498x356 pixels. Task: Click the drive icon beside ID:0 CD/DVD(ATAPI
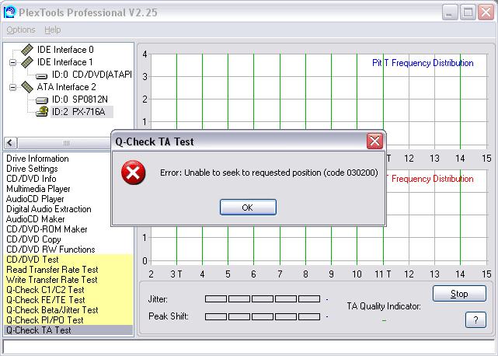[x=42, y=75]
